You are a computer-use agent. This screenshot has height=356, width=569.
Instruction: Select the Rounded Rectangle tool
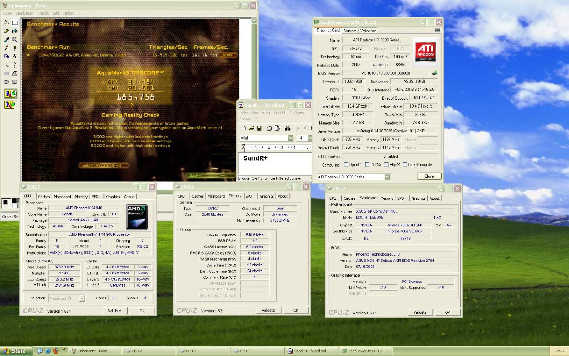point(15,82)
